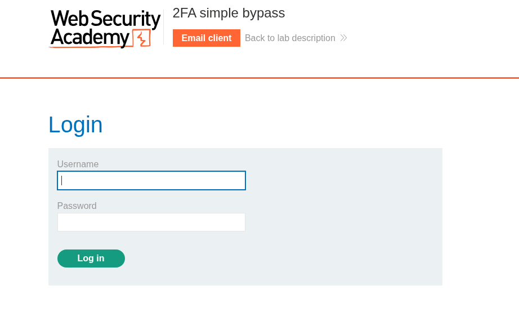Click the Password label text
The width and height of the screenshot is (519, 312).
pyautogui.click(x=77, y=206)
